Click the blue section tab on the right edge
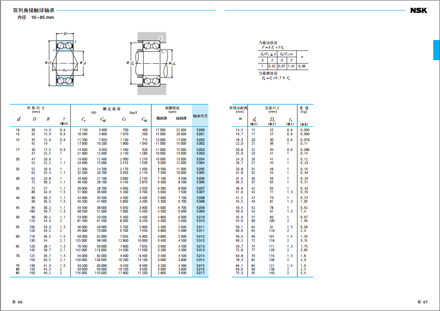 (436, 50)
